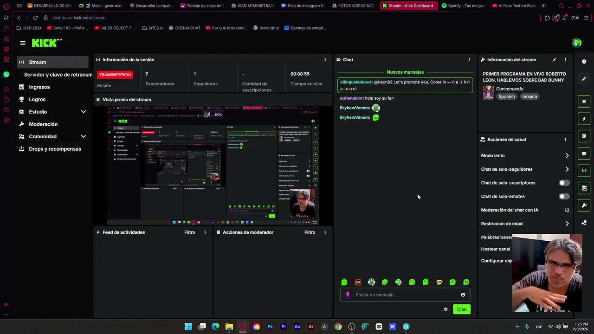
Task: Reload the page via browser refresh
Action: click(x=35, y=18)
